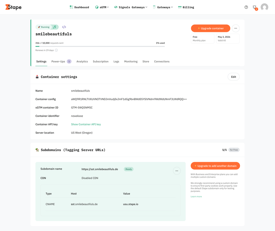
Task: Click the Running status badge
Action: [x=44, y=27]
